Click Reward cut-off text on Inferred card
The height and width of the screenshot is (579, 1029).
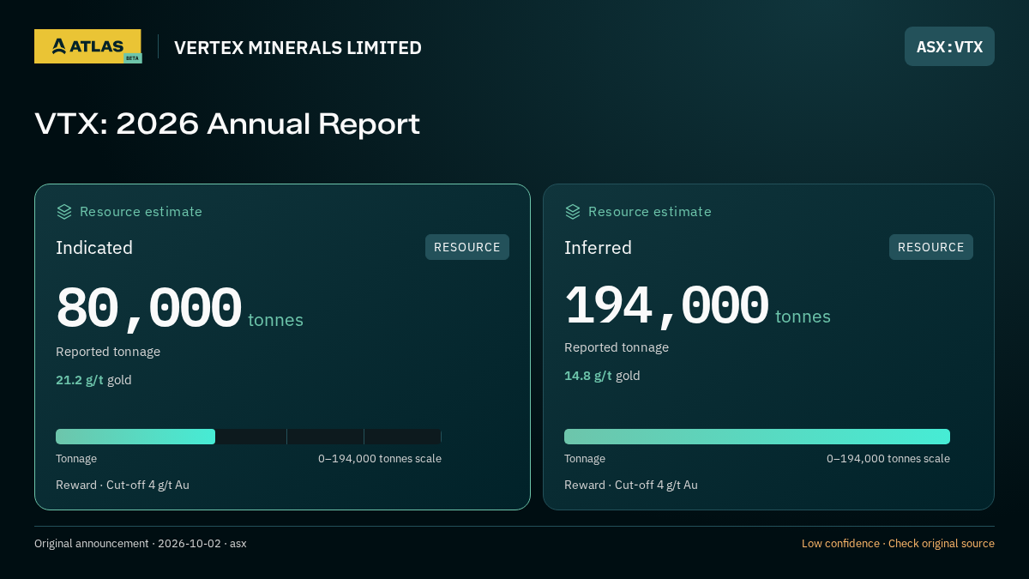631,486
